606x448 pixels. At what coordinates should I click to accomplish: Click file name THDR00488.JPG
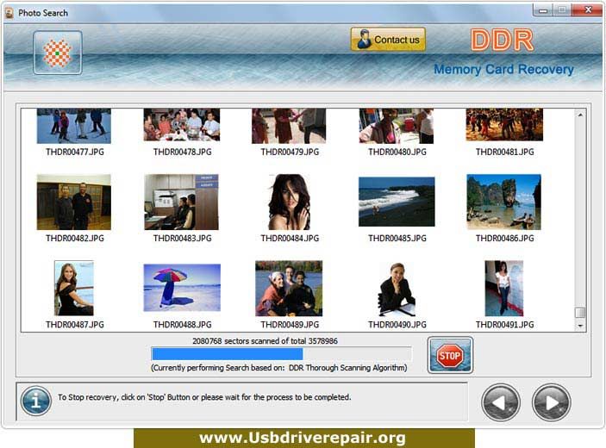[x=182, y=325]
